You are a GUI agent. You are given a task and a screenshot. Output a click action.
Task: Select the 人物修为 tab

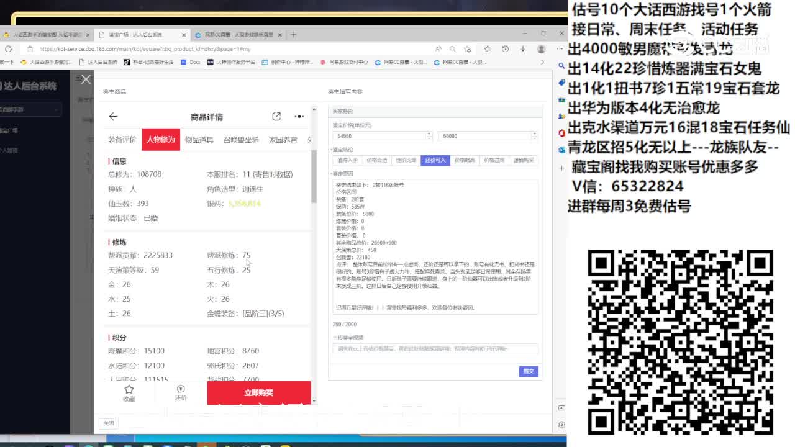pyautogui.click(x=161, y=140)
